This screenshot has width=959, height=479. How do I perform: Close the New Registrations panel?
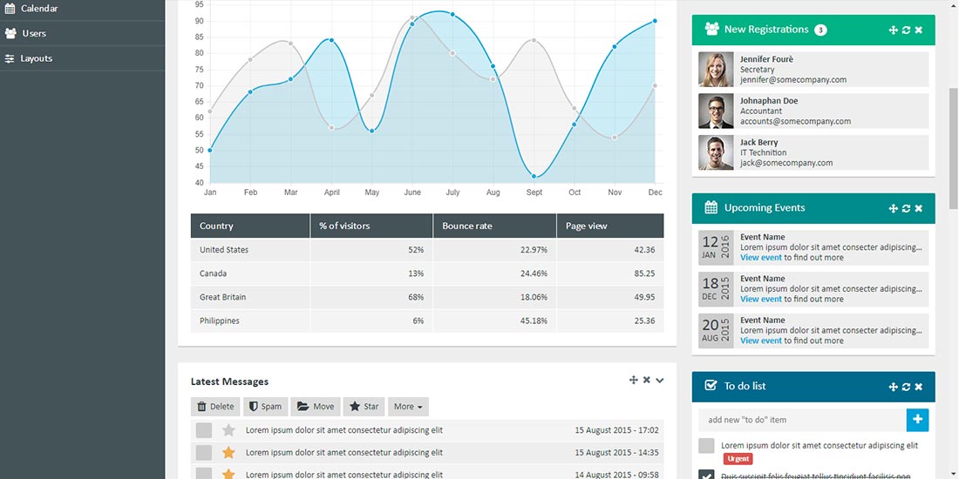pos(919,30)
